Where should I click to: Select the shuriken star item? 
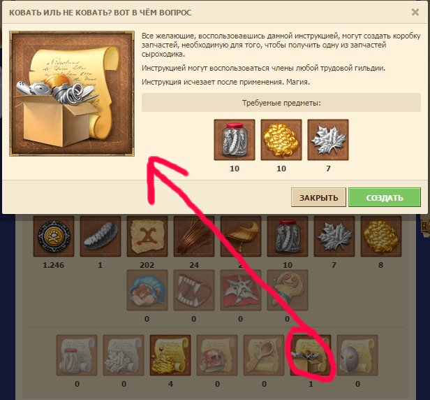241,290
